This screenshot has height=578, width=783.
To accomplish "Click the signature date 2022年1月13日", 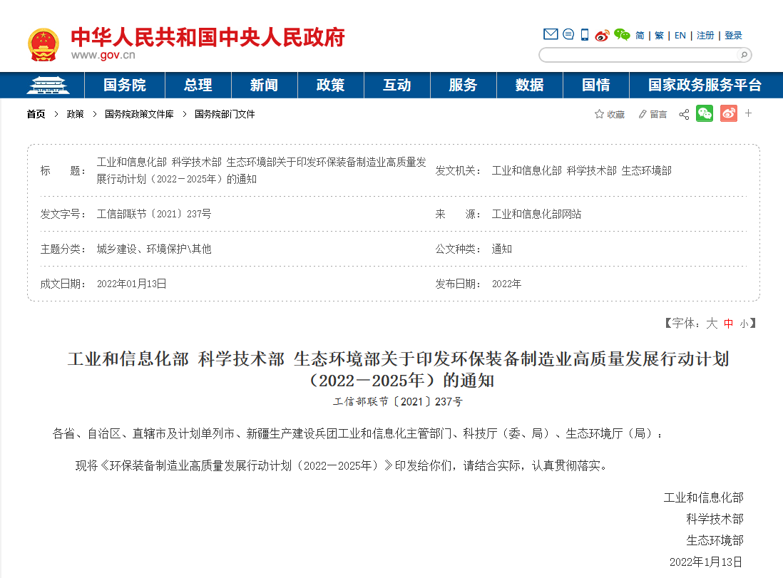I will click(x=705, y=562).
